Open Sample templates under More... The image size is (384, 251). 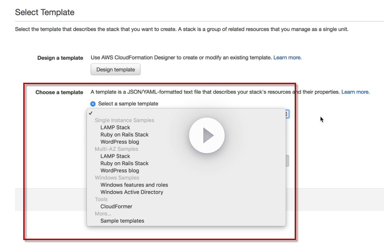[122, 221]
